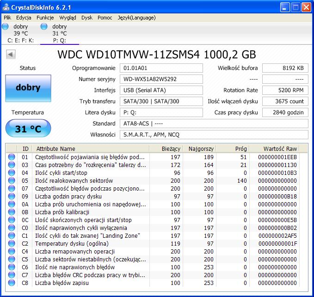Click the ID column header
314x297 pixels.
25,148
